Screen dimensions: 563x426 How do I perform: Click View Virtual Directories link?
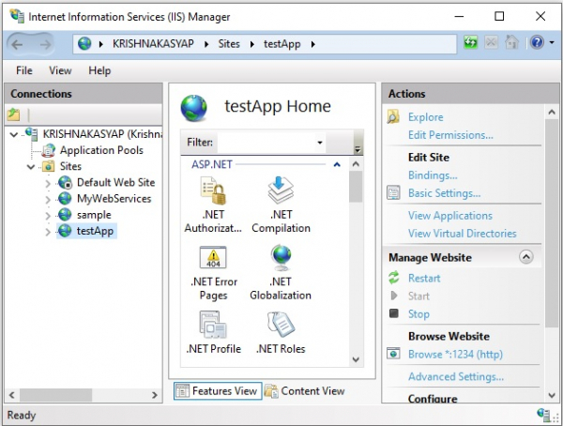point(462,234)
